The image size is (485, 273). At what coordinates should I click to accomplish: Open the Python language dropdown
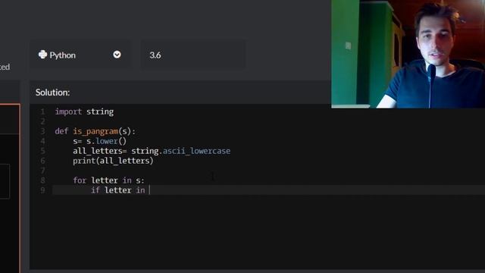80,55
